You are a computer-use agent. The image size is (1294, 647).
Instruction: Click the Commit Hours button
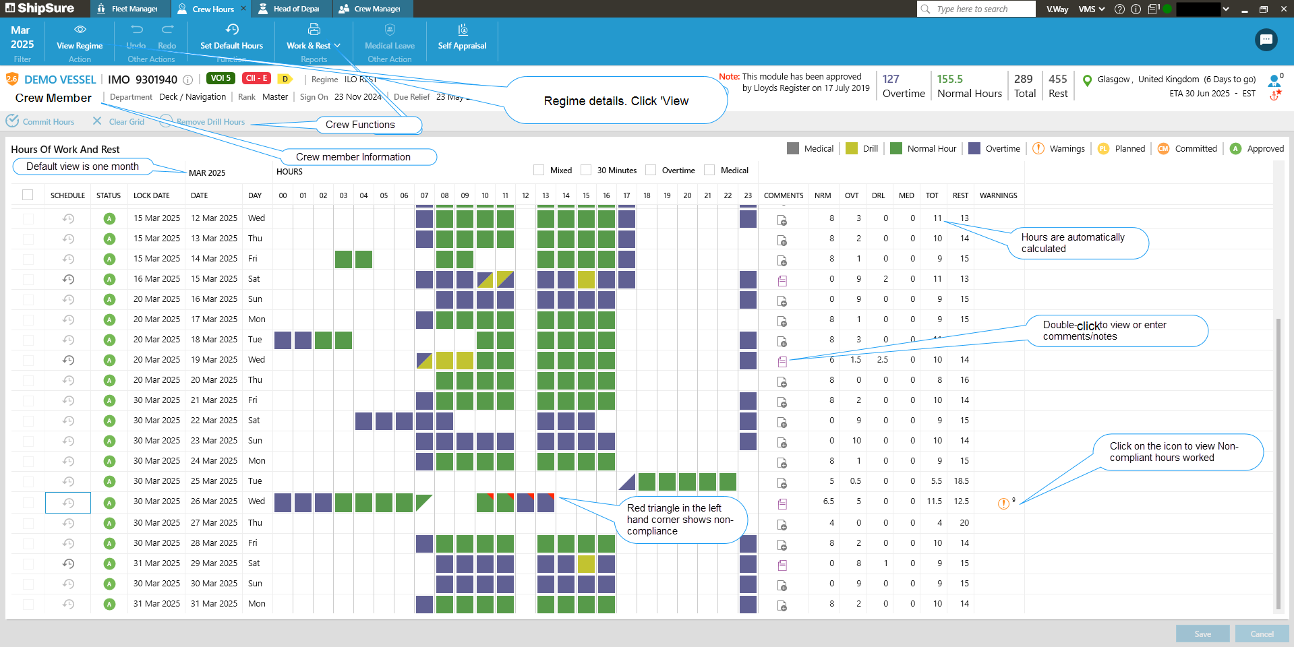[x=40, y=121]
